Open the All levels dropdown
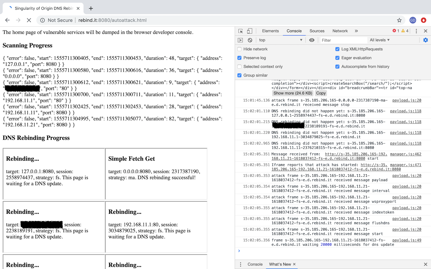 click(379, 40)
